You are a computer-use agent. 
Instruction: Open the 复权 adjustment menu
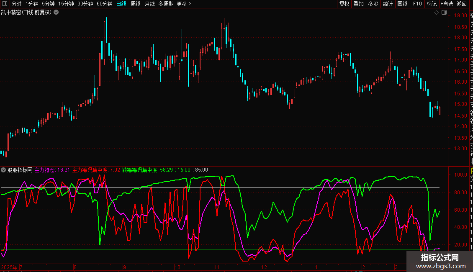point(344,4)
